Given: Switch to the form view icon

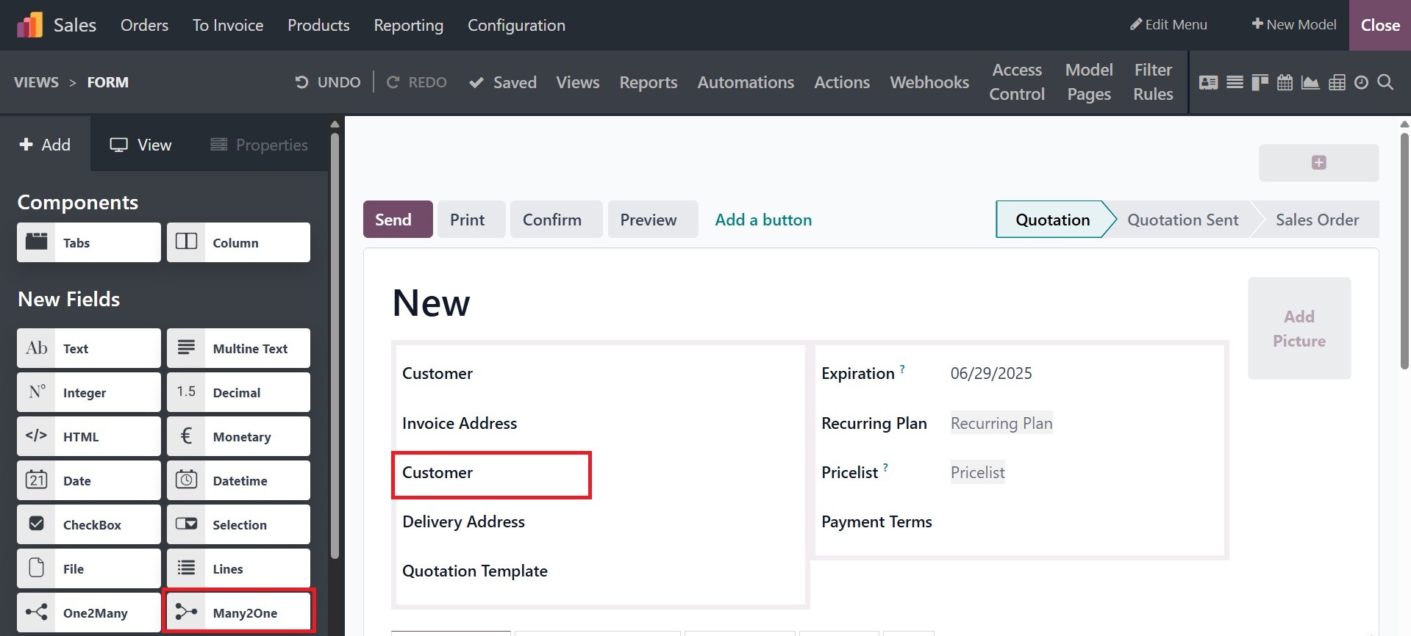Looking at the screenshot, I should point(1208,82).
